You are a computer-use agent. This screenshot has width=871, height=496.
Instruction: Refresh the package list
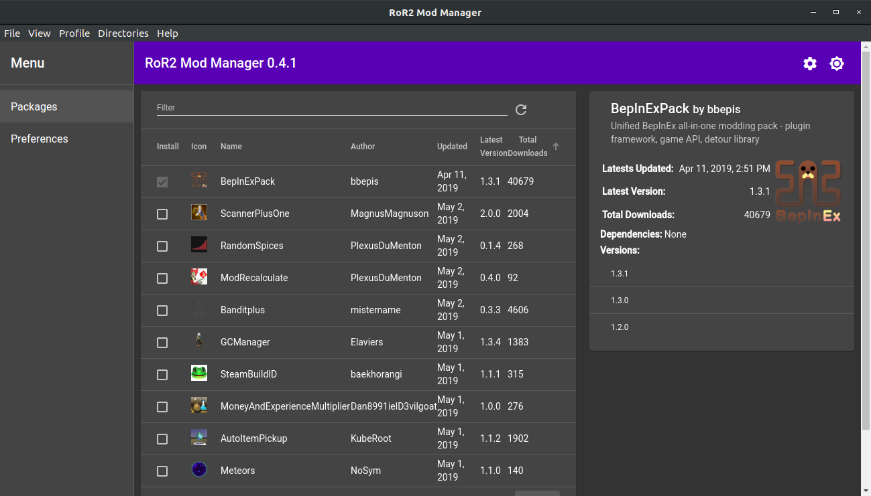click(x=521, y=110)
